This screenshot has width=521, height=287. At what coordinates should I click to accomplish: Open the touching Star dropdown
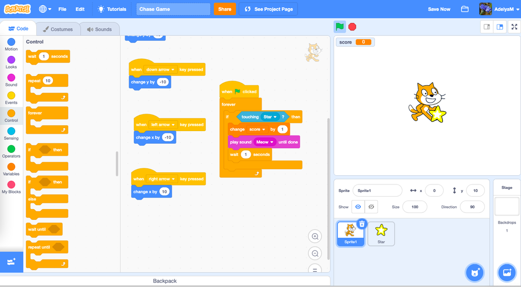270,117
